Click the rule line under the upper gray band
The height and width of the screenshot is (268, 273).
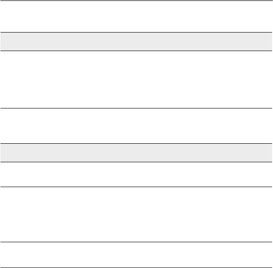click(x=136, y=51)
